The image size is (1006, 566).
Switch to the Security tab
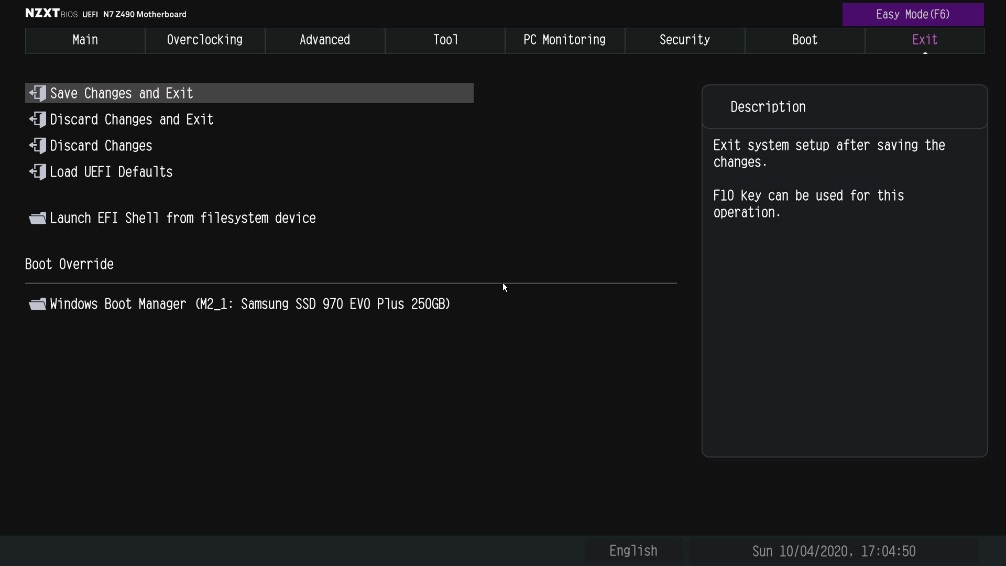pos(685,40)
